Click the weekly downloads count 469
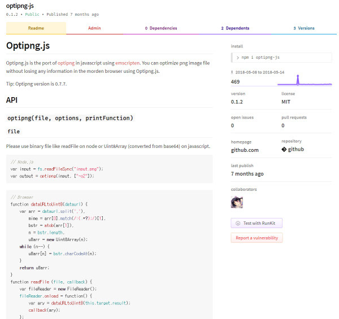This screenshot has width=339, height=319. 235,82
